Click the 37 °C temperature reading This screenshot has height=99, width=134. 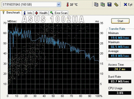[74, 5]
